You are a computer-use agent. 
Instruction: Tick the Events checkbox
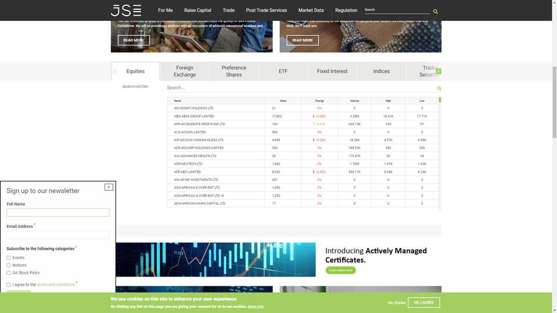[9, 257]
